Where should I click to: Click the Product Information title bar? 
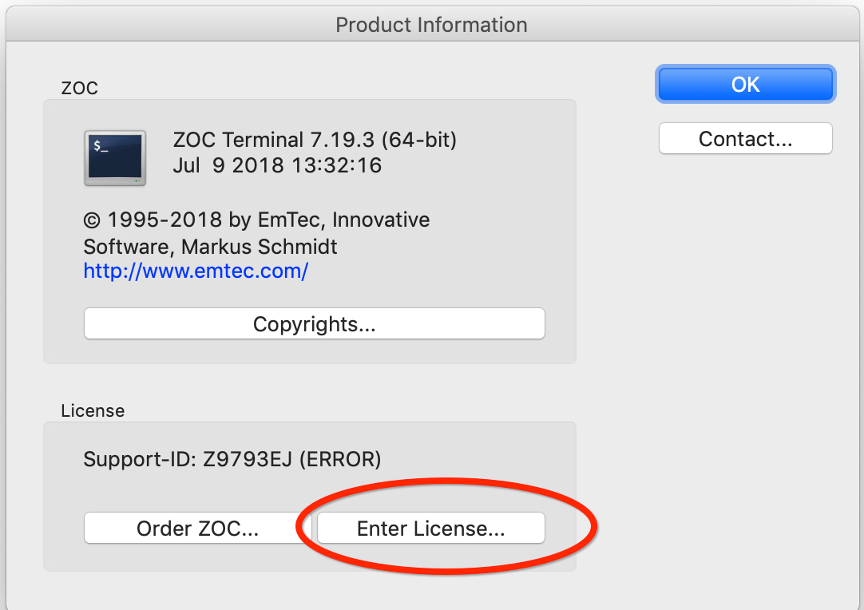click(x=431, y=25)
